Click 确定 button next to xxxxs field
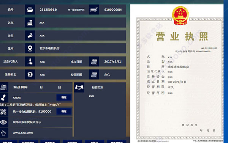Screen dimensions: 228x143 64,97
